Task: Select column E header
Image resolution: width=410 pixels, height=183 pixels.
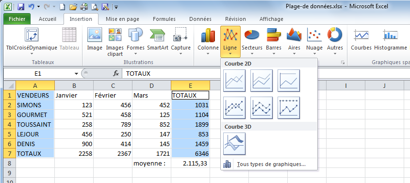Action: (x=190, y=85)
